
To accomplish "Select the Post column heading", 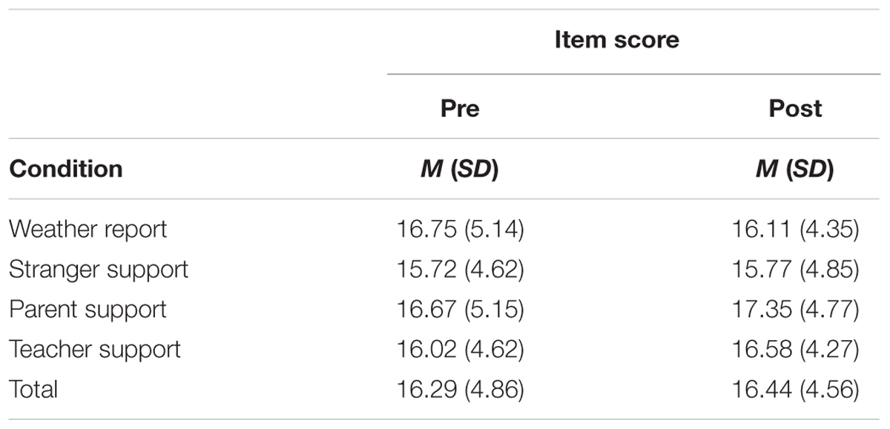I will click(x=795, y=108).
